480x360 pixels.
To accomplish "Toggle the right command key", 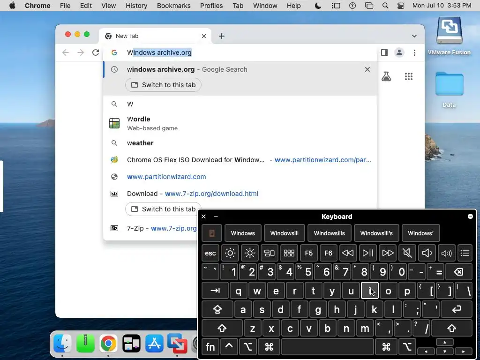I will coord(386,347).
